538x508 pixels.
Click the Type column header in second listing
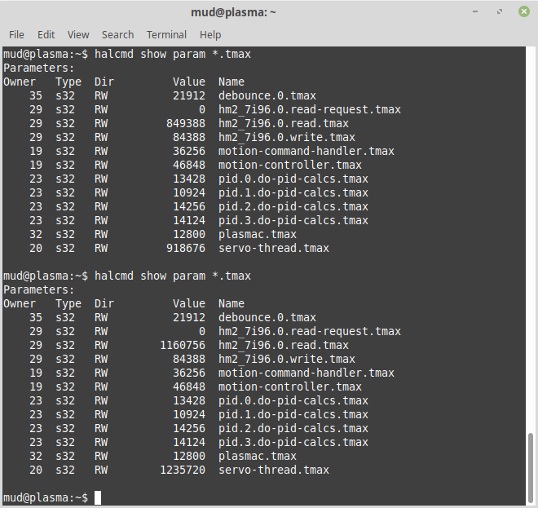click(68, 303)
